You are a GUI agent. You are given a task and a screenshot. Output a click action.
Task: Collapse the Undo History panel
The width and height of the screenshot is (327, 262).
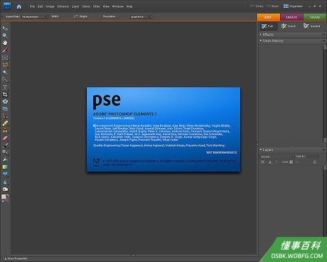[261, 41]
